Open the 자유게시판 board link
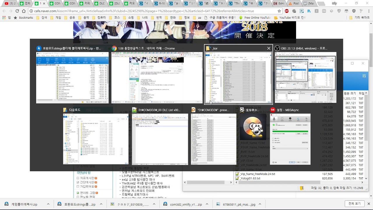Viewport: 373px width, 210px height. [x=87, y=178]
